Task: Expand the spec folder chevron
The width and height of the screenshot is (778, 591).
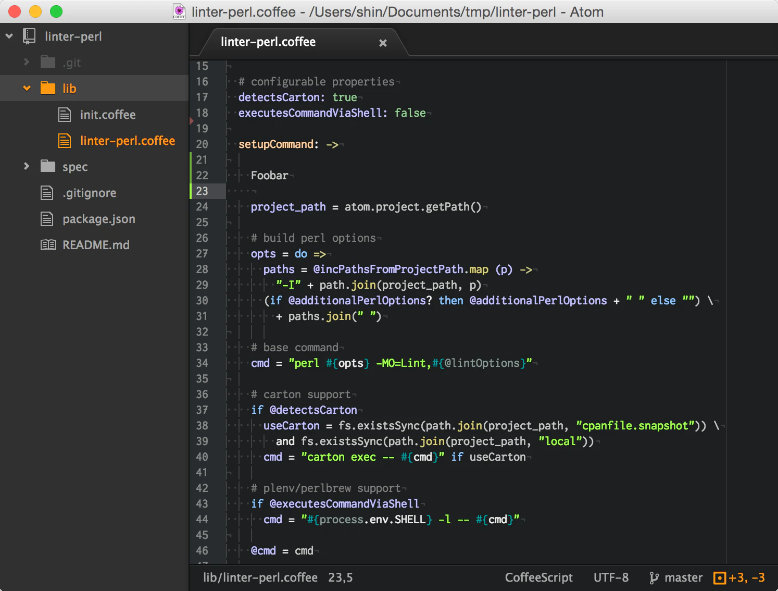Action: 27,166
